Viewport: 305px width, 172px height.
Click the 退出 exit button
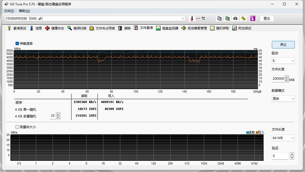point(267,18)
